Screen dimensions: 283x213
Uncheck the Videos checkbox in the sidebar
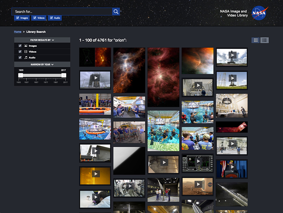click(20, 52)
